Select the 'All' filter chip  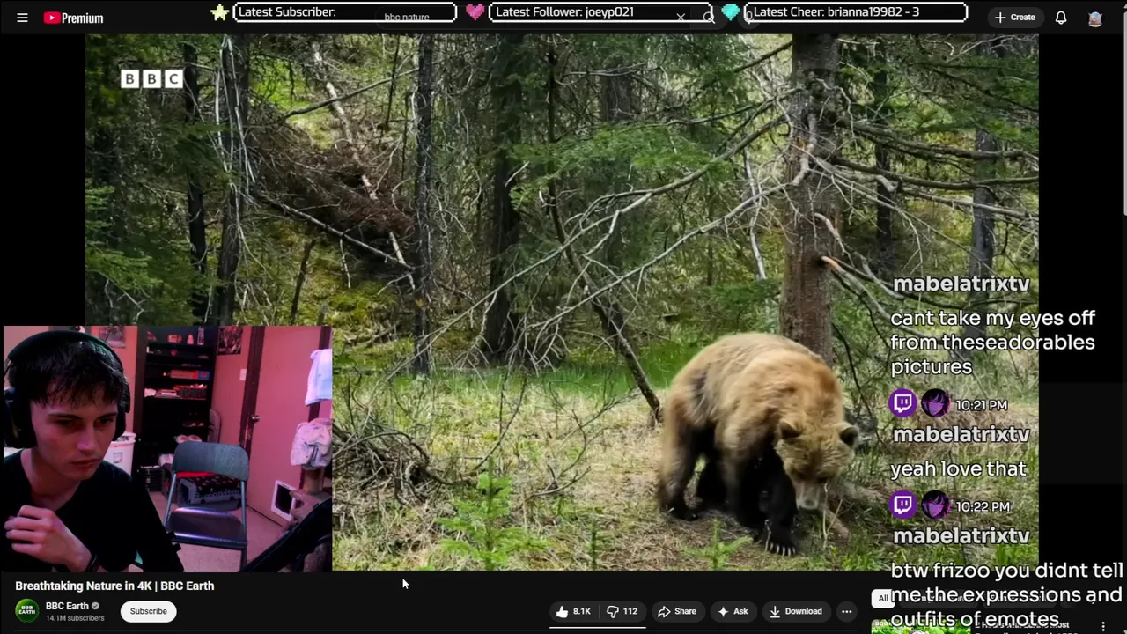coord(883,598)
